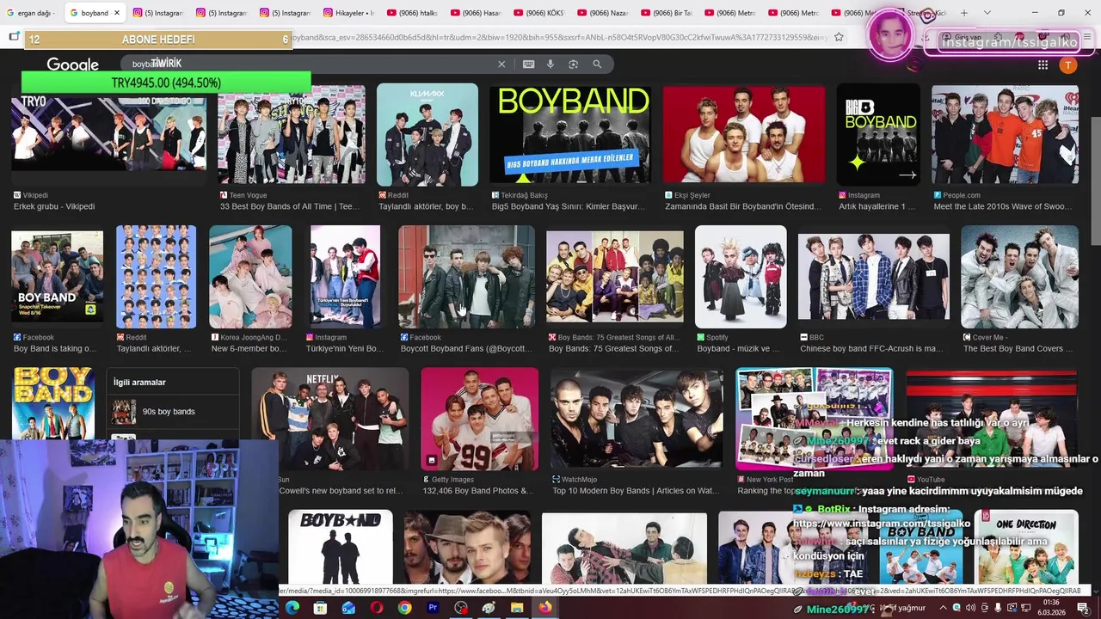The height and width of the screenshot is (619, 1101).
Task: Close the boyband tab
Action: tap(116, 13)
